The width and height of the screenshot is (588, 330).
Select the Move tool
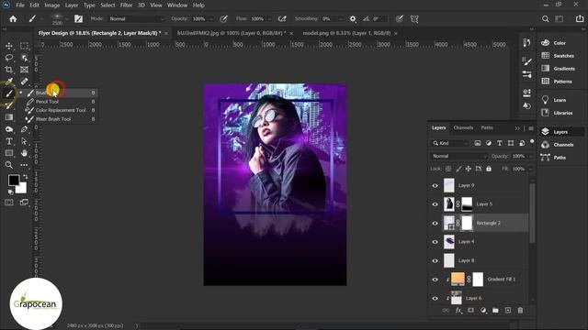click(9, 46)
